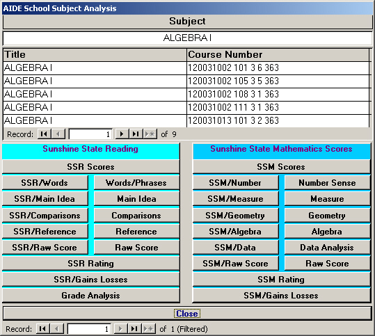
Task: Go to previous record in course list
Action: (58, 134)
